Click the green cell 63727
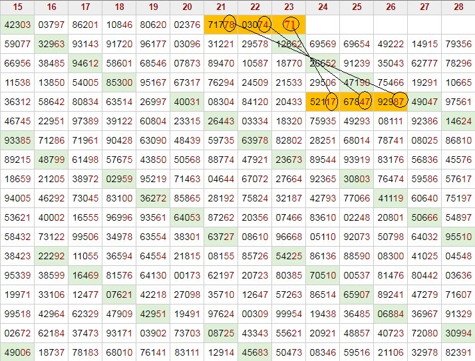475x361 pixels. (221, 237)
